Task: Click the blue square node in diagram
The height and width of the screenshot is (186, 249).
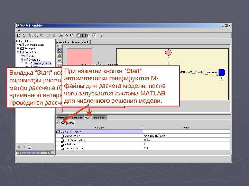Action: 222,72
